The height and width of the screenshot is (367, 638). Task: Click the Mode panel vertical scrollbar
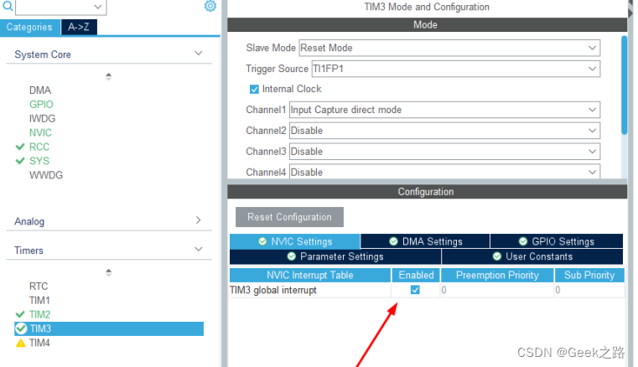[624, 85]
